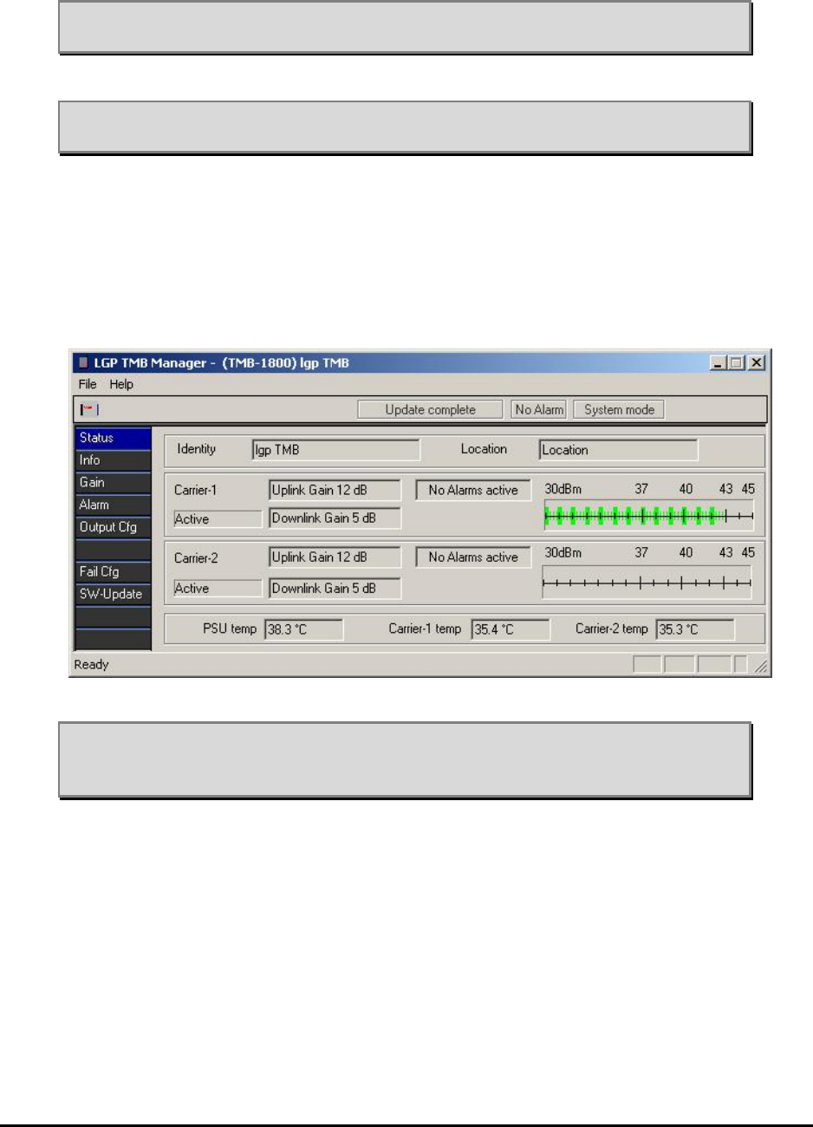Click Carrier-2 No Alarms active box
The image size is (813, 1127).
point(473,557)
